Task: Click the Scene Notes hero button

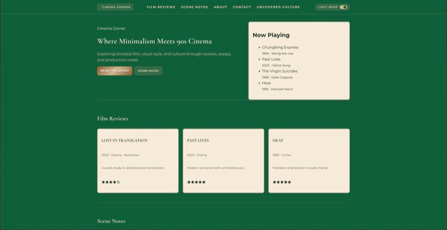Action: 148,71
